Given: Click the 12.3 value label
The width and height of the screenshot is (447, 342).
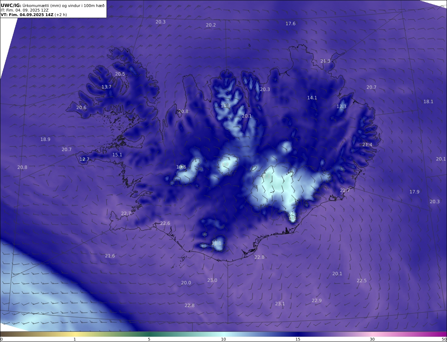Looking at the screenshot, I should coord(341,107).
